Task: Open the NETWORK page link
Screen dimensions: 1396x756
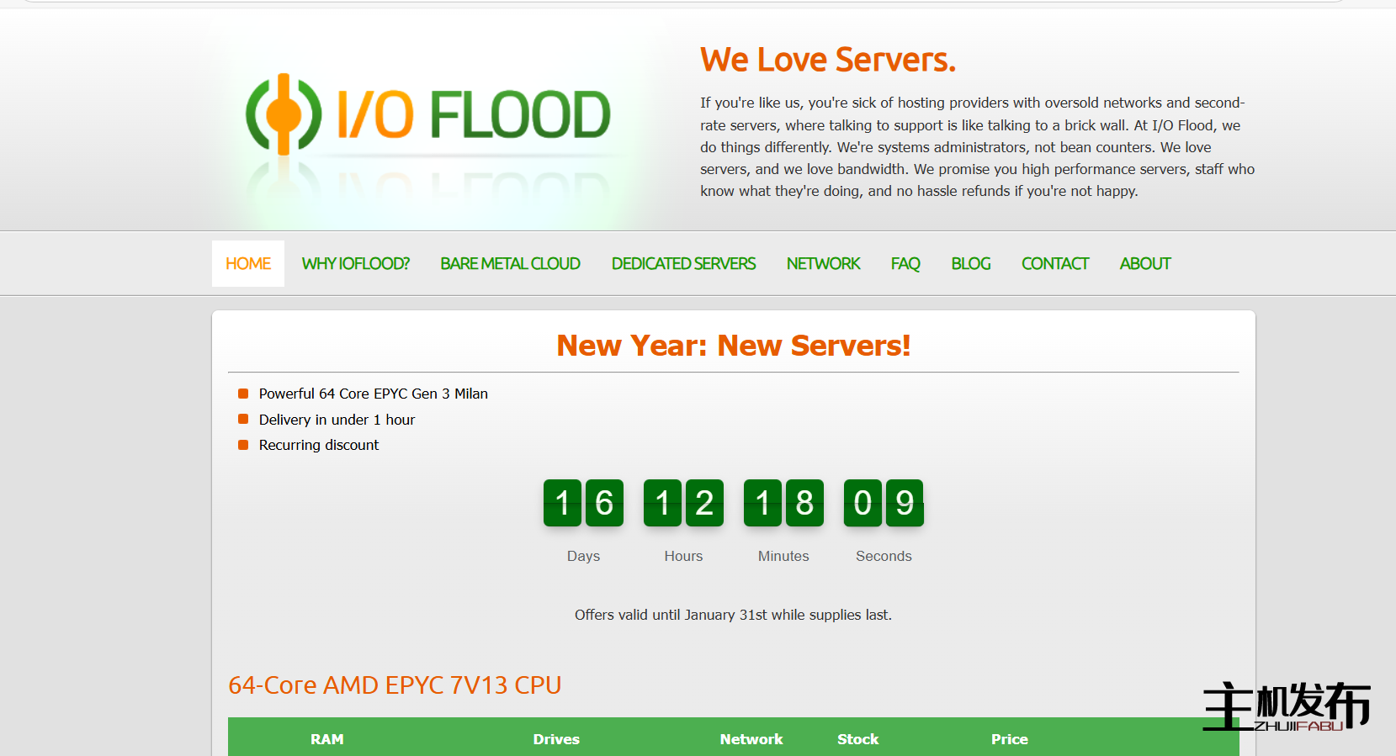Action: point(823,264)
